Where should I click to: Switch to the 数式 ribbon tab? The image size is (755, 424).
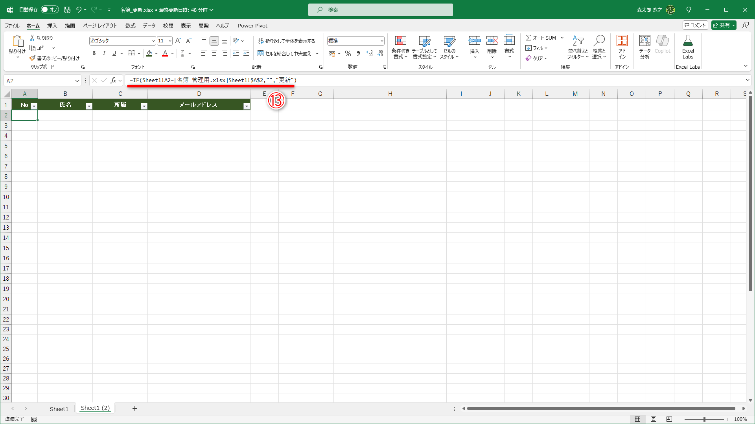coord(130,26)
